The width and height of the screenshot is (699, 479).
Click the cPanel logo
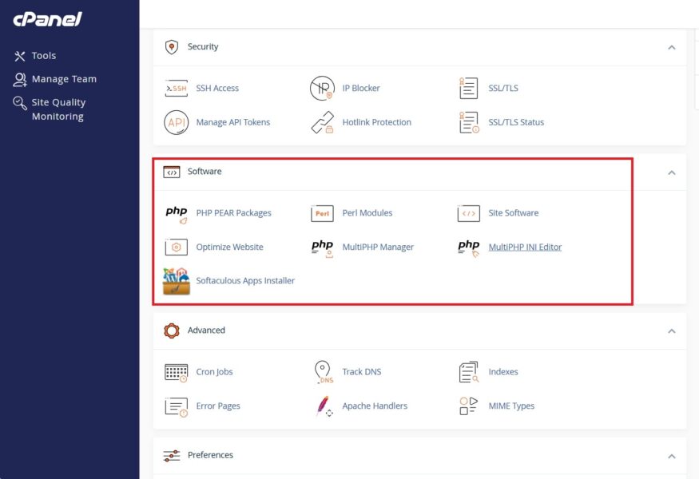click(x=48, y=18)
